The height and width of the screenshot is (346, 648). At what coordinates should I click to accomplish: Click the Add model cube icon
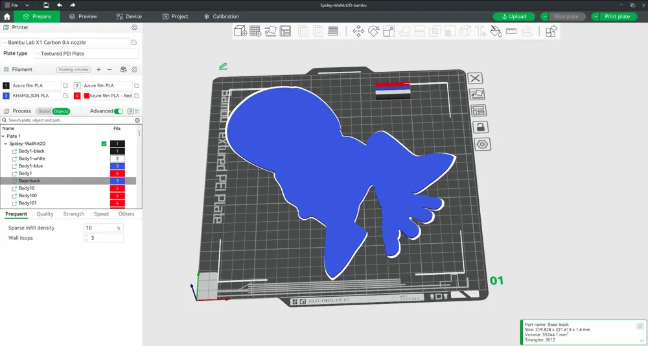pos(240,31)
